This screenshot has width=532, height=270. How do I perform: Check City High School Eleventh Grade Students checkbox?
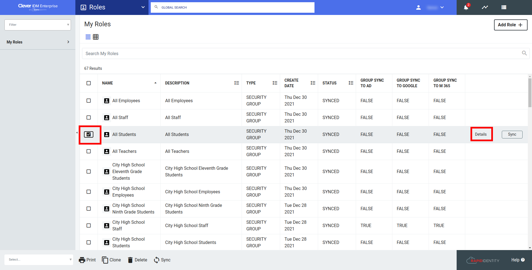pyautogui.click(x=89, y=171)
